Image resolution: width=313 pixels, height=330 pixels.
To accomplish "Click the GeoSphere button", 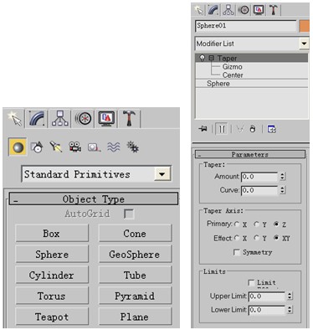I will click(135, 254).
